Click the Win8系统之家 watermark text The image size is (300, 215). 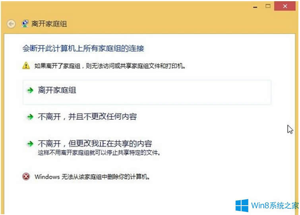click(x=274, y=205)
